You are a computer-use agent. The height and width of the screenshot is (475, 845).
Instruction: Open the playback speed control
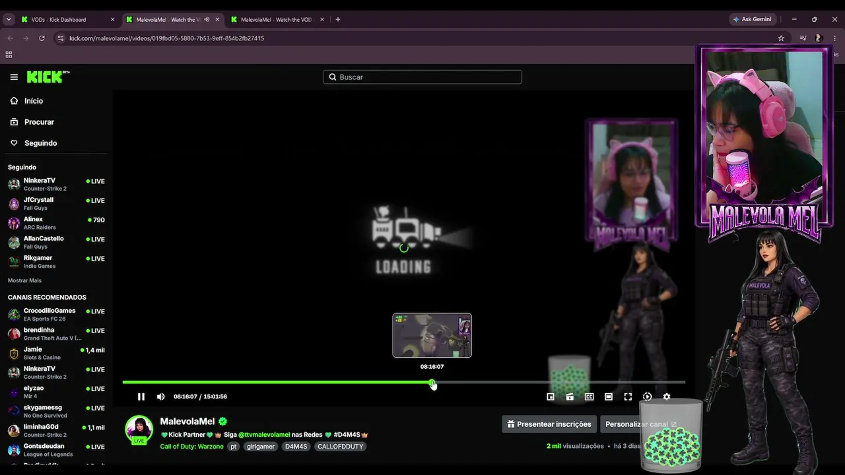(647, 396)
